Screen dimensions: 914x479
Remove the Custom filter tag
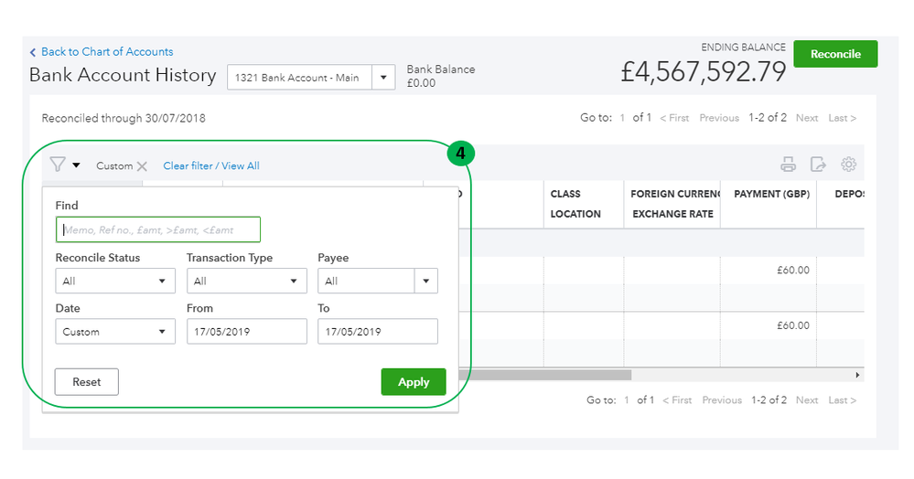142,166
